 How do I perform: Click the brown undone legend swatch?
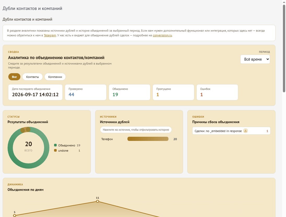click(x=55, y=150)
